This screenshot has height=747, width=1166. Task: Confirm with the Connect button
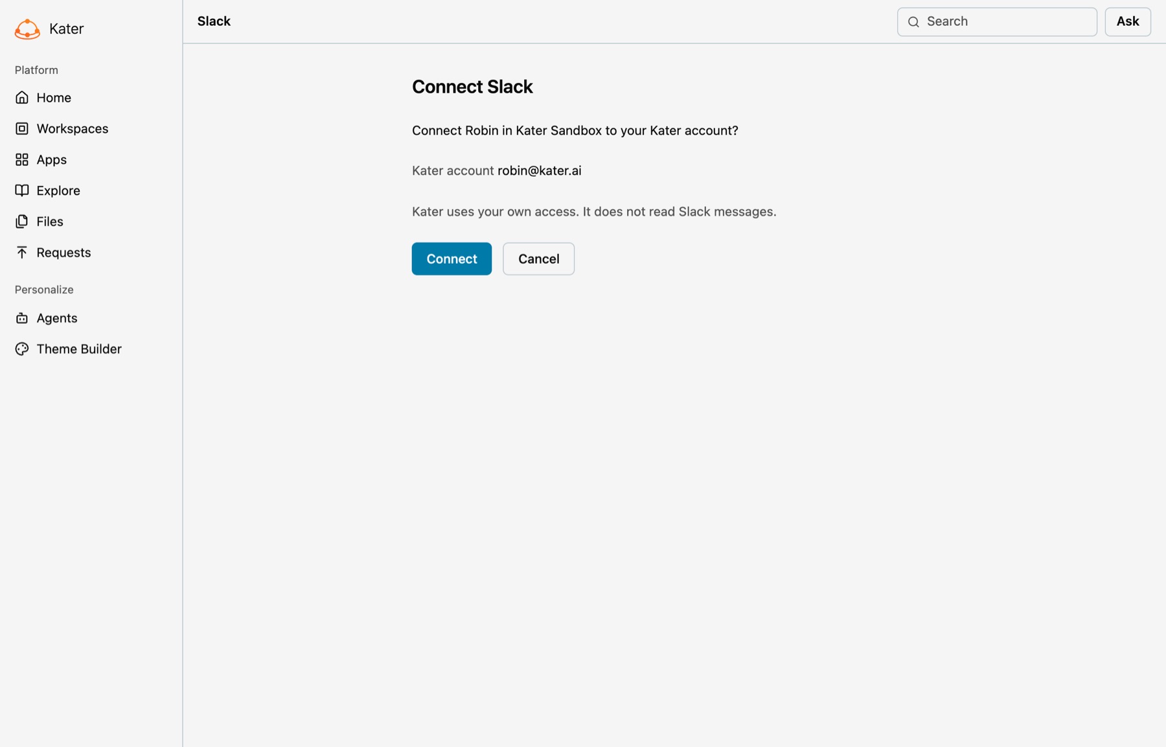[x=452, y=259]
